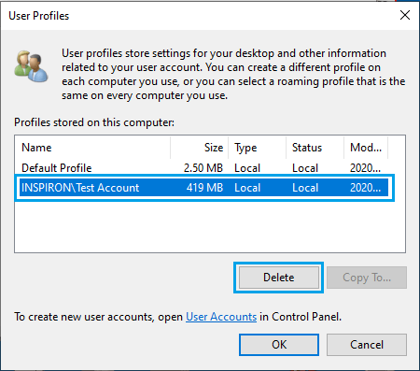Sort by the Size column header

click(x=199, y=148)
